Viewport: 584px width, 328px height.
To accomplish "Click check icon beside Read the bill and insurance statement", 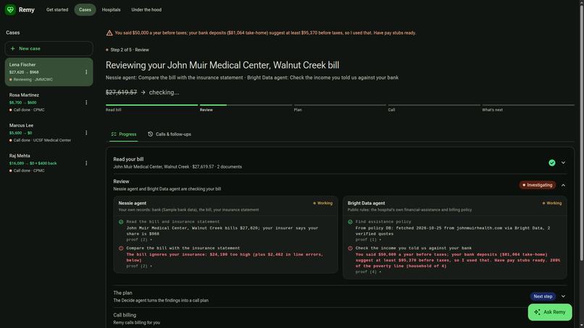I will [x=121, y=222].
